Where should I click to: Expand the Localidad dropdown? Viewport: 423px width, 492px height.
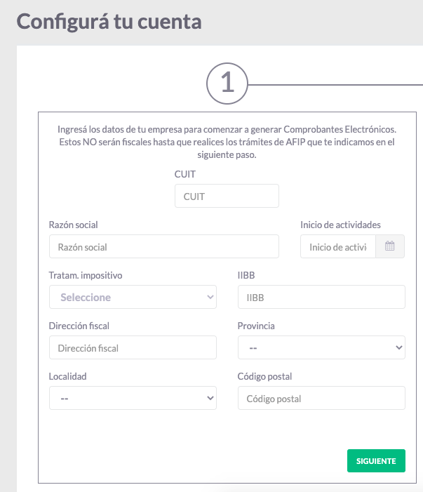click(x=133, y=398)
